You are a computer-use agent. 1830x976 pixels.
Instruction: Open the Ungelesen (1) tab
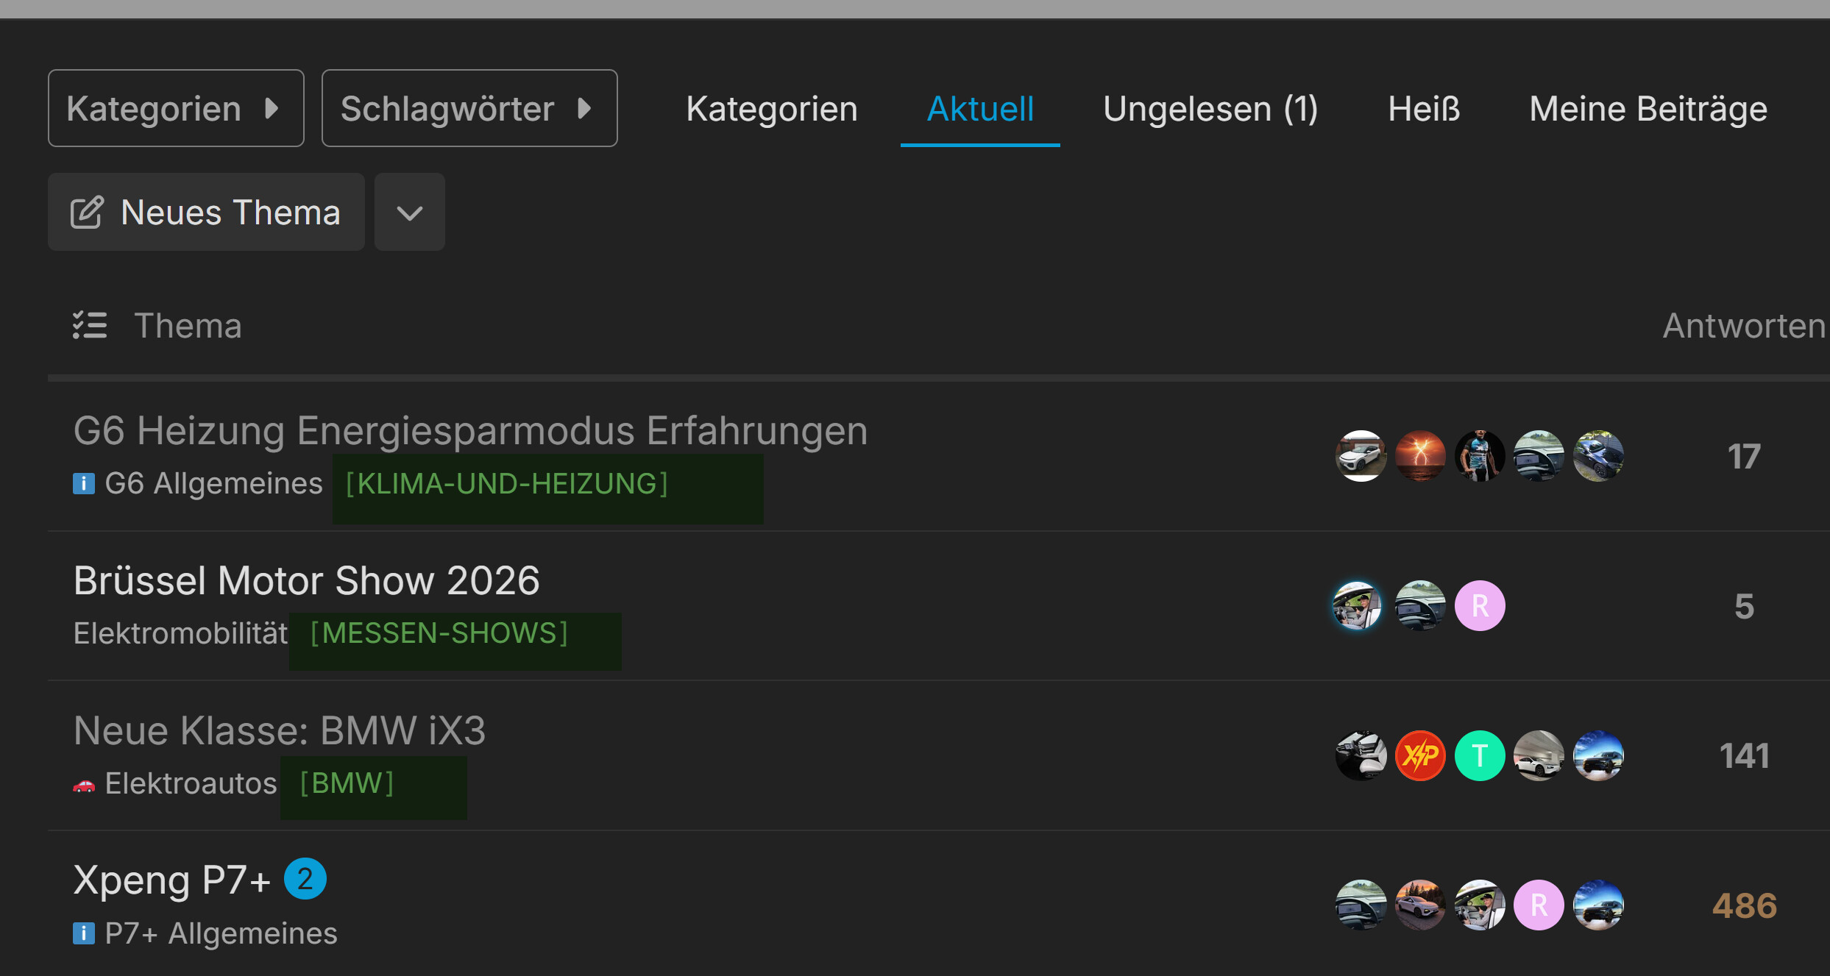pyautogui.click(x=1210, y=110)
